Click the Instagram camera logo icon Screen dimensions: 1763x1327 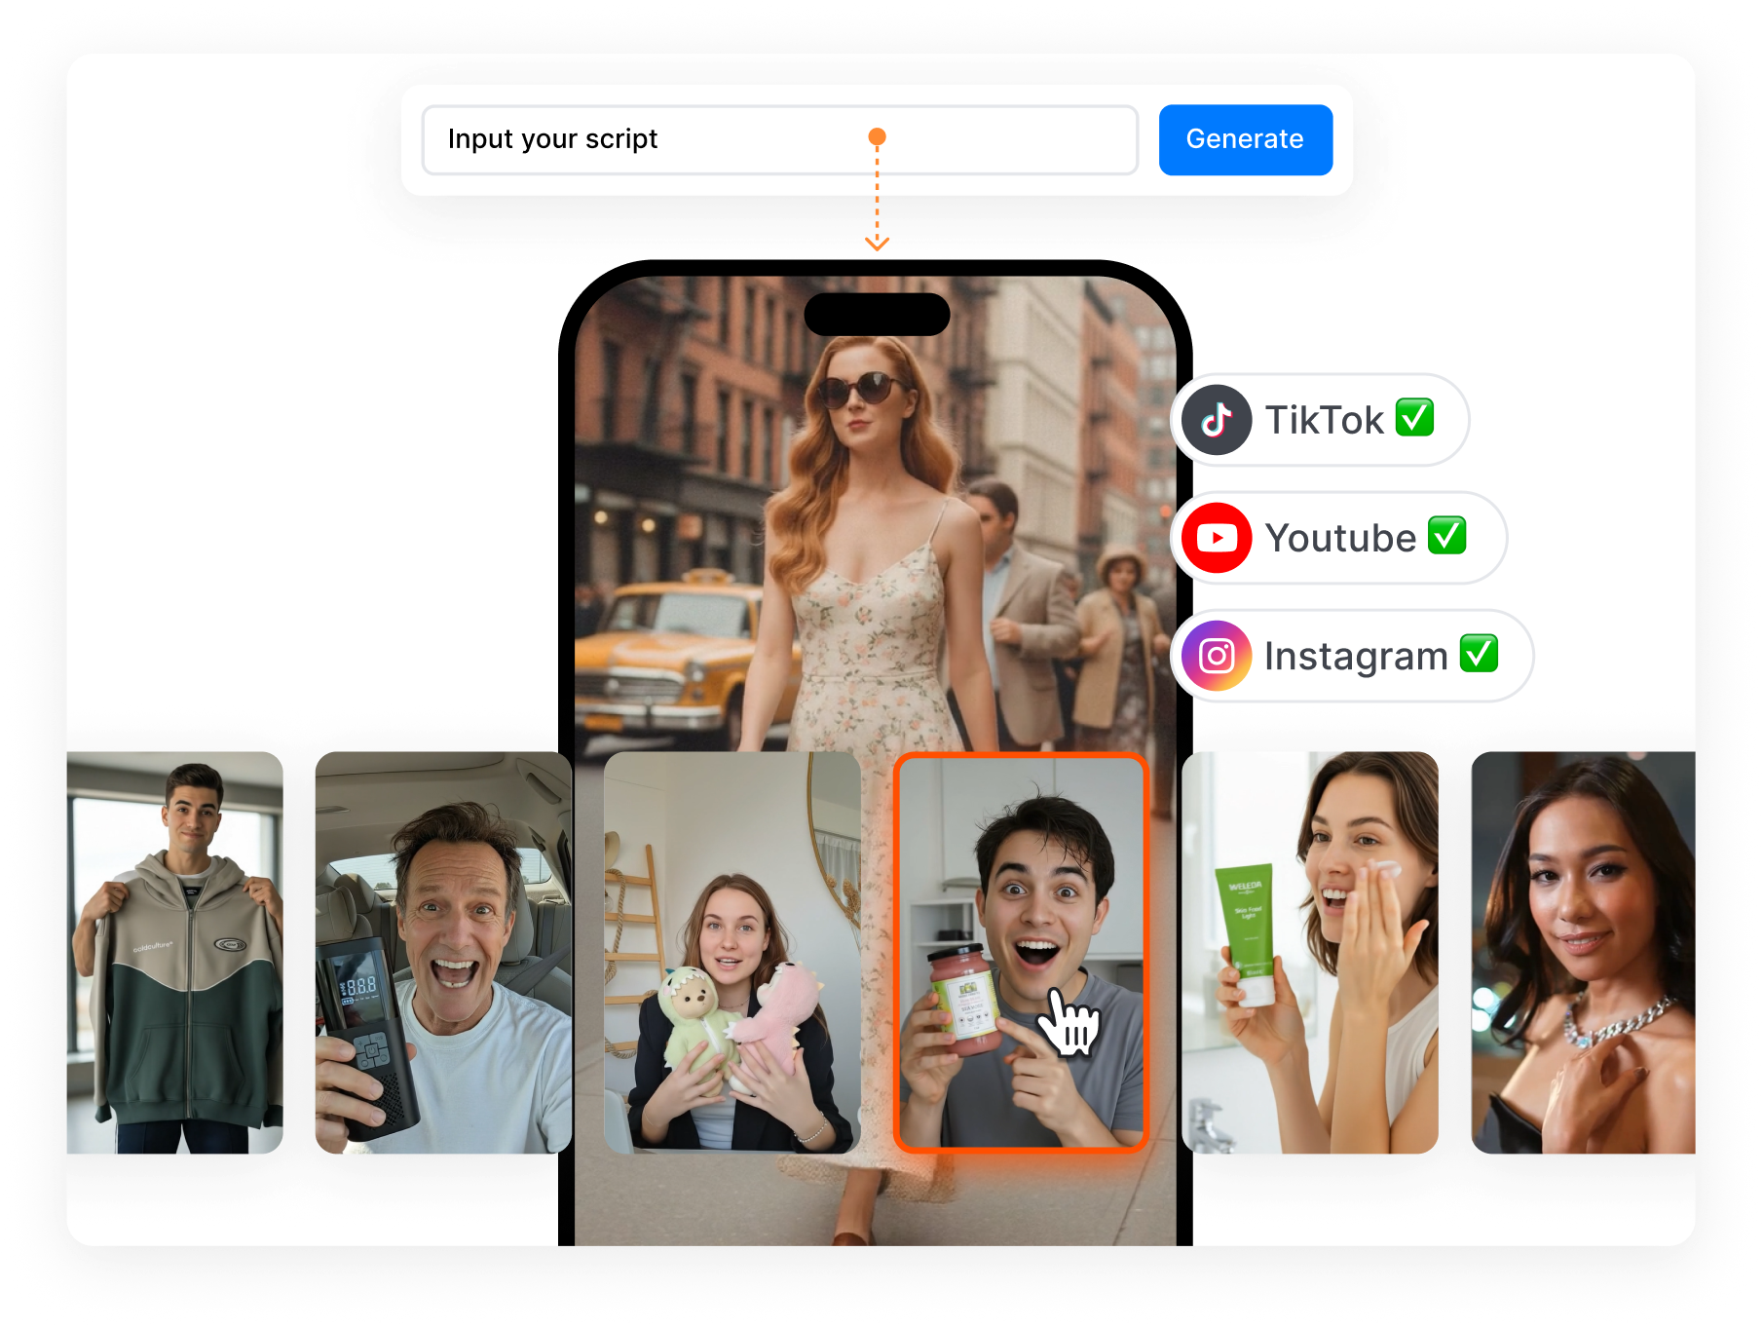[x=1217, y=656]
